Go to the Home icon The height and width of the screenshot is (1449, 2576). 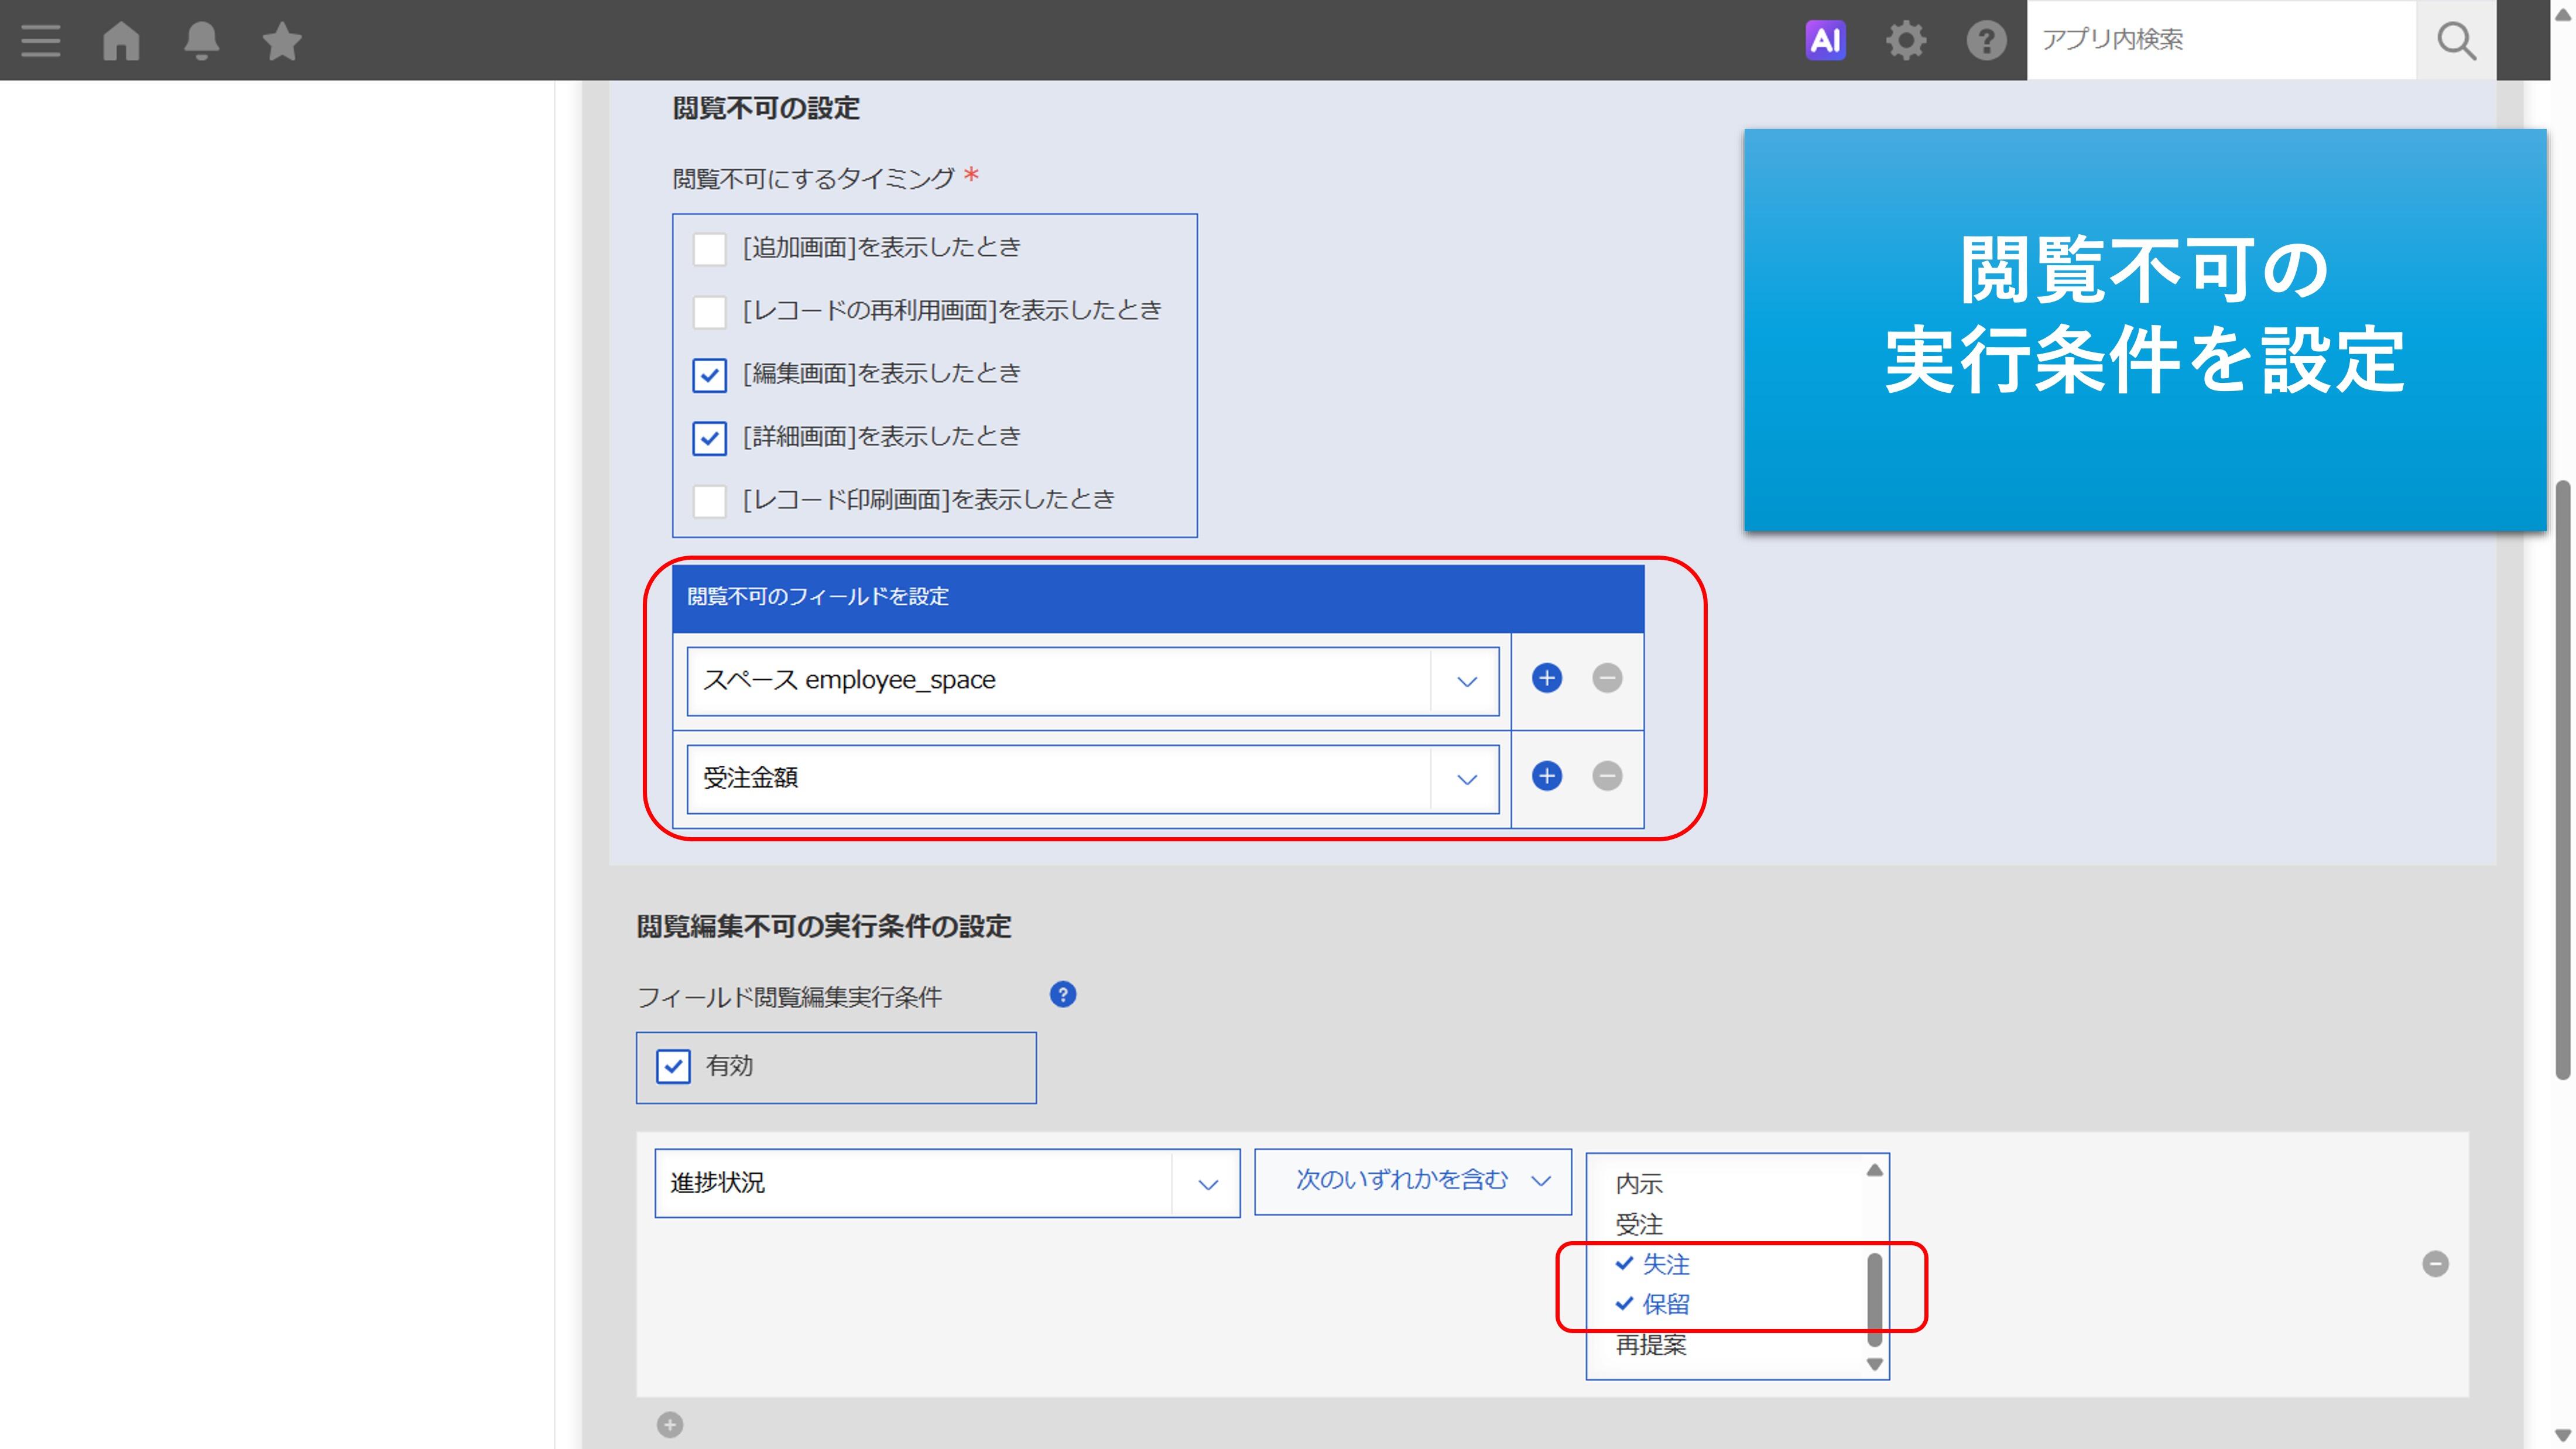(x=121, y=41)
